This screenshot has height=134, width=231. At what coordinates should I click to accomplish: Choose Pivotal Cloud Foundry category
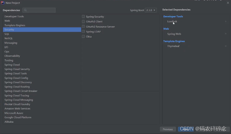click(42, 104)
